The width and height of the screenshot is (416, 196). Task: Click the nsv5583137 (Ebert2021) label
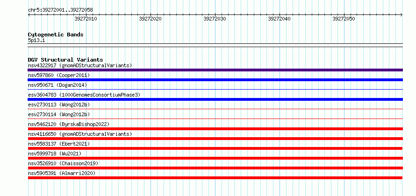(59, 144)
